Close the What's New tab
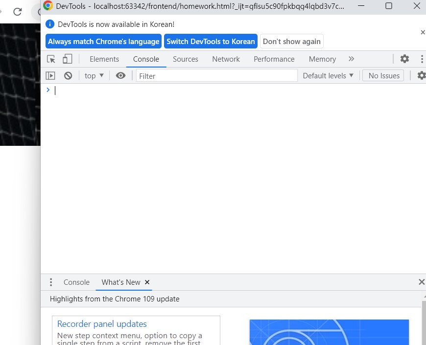The height and width of the screenshot is (345, 426). (x=147, y=282)
